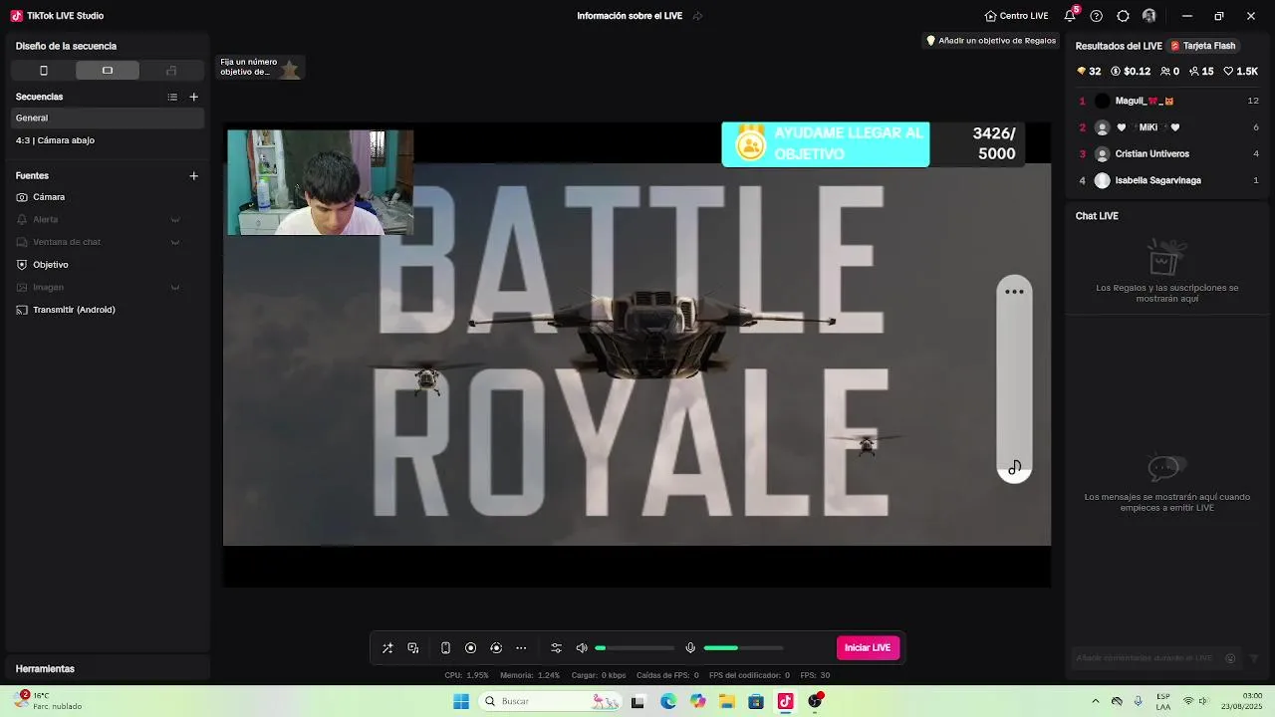Open notifications bell
Screen dimensions: 1275x717
point(1070,16)
